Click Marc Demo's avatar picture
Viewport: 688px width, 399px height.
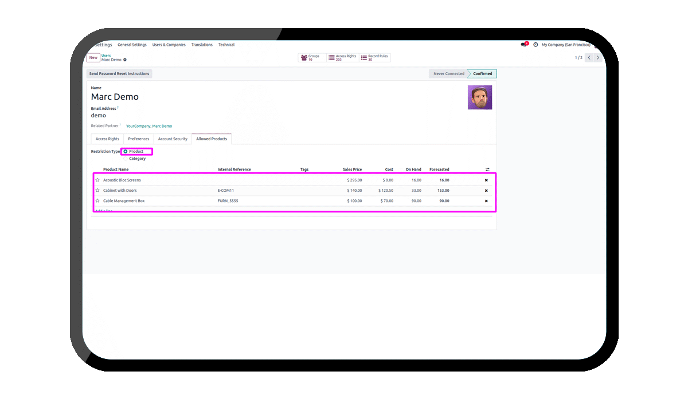pyautogui.click(x=480, y=97)
